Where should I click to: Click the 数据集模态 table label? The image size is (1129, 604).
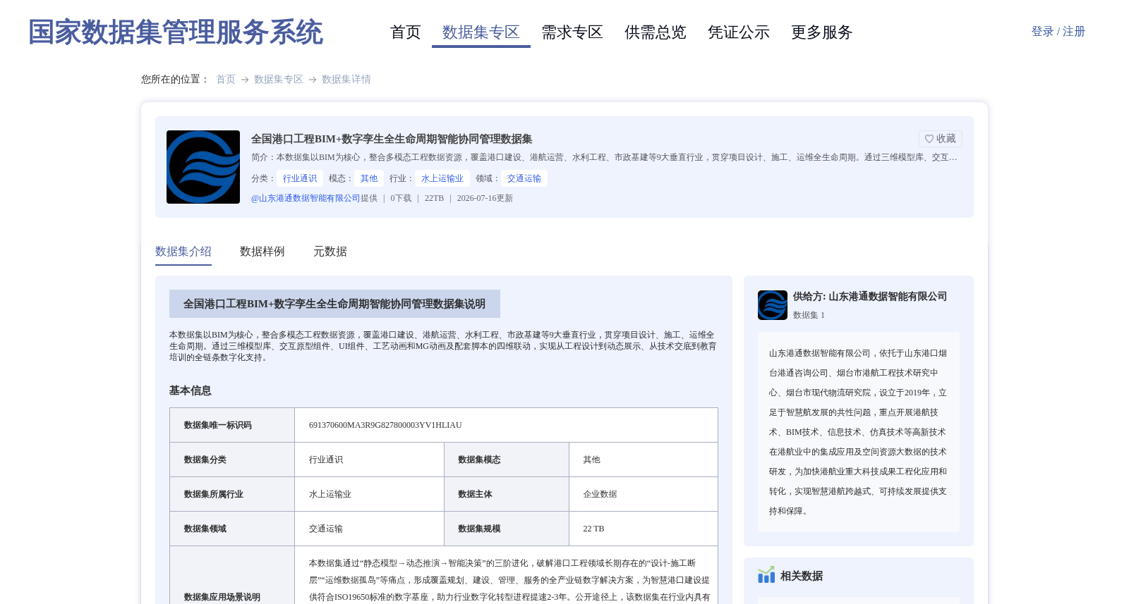pos(479,460)
